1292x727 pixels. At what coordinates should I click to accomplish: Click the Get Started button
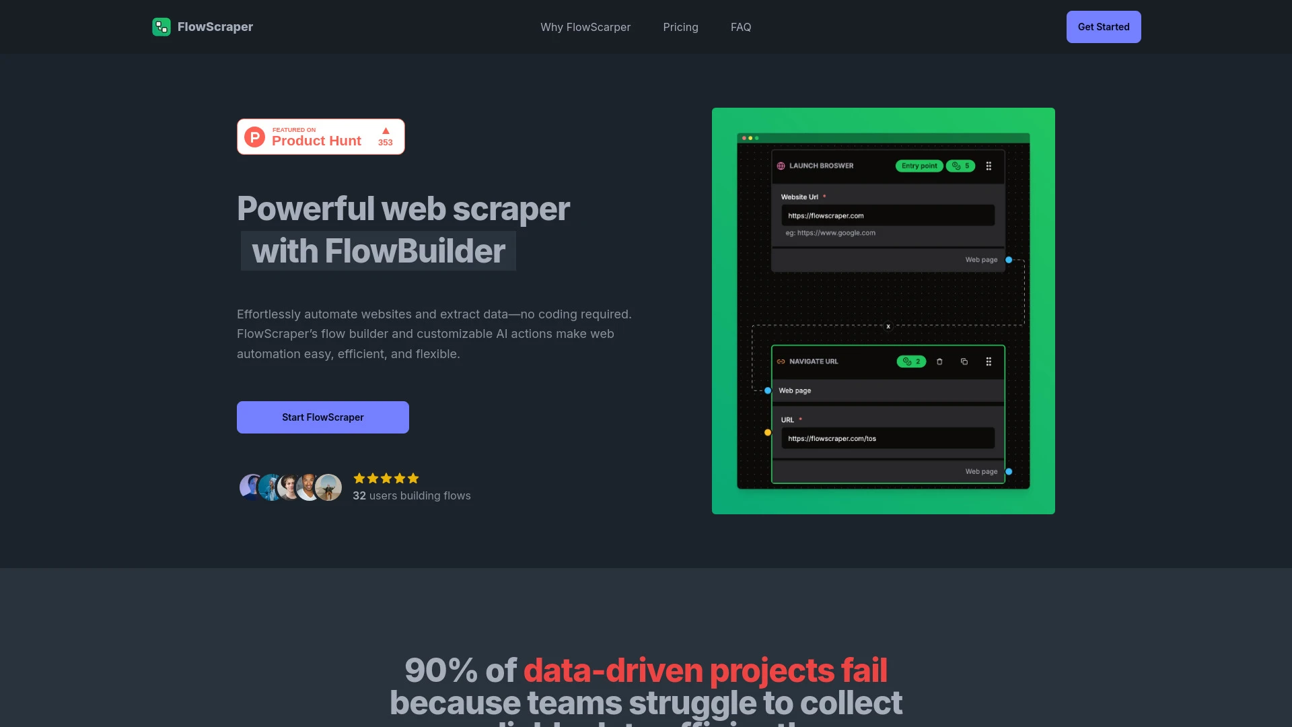coord(1103,27)
